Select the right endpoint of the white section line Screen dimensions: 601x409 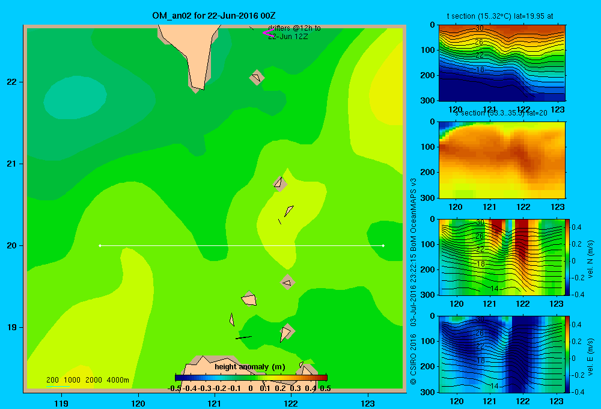click(383, 245)
